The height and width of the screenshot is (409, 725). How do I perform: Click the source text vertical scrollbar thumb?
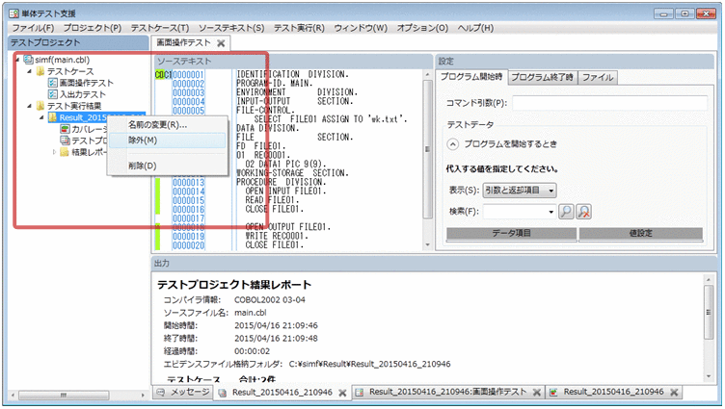(428, 148)
